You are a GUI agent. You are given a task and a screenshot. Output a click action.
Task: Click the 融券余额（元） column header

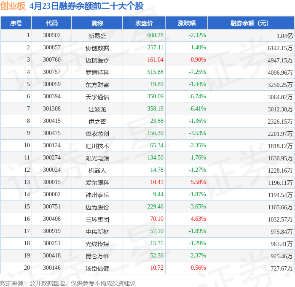251,23
